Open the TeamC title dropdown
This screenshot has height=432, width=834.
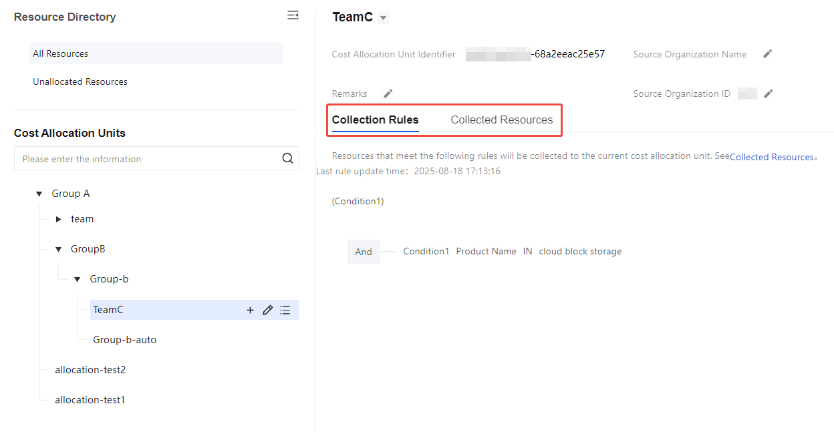tap(383, 18)
